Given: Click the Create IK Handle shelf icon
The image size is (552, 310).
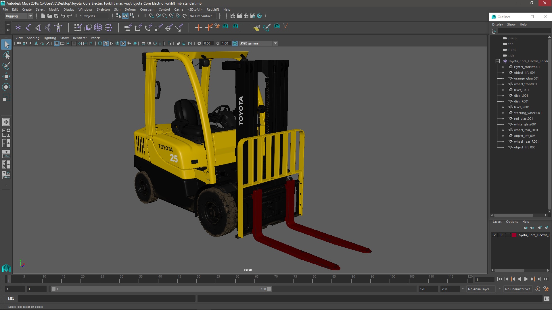Looking at the screenshot, I should coord(38,28).
